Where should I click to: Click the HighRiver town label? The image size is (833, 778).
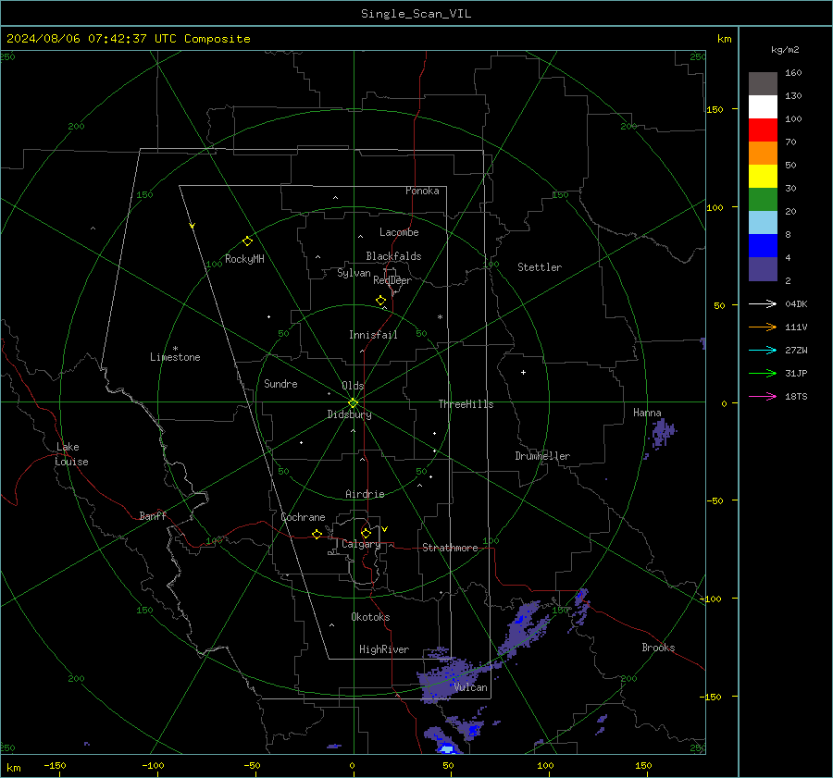pos(384,650)
